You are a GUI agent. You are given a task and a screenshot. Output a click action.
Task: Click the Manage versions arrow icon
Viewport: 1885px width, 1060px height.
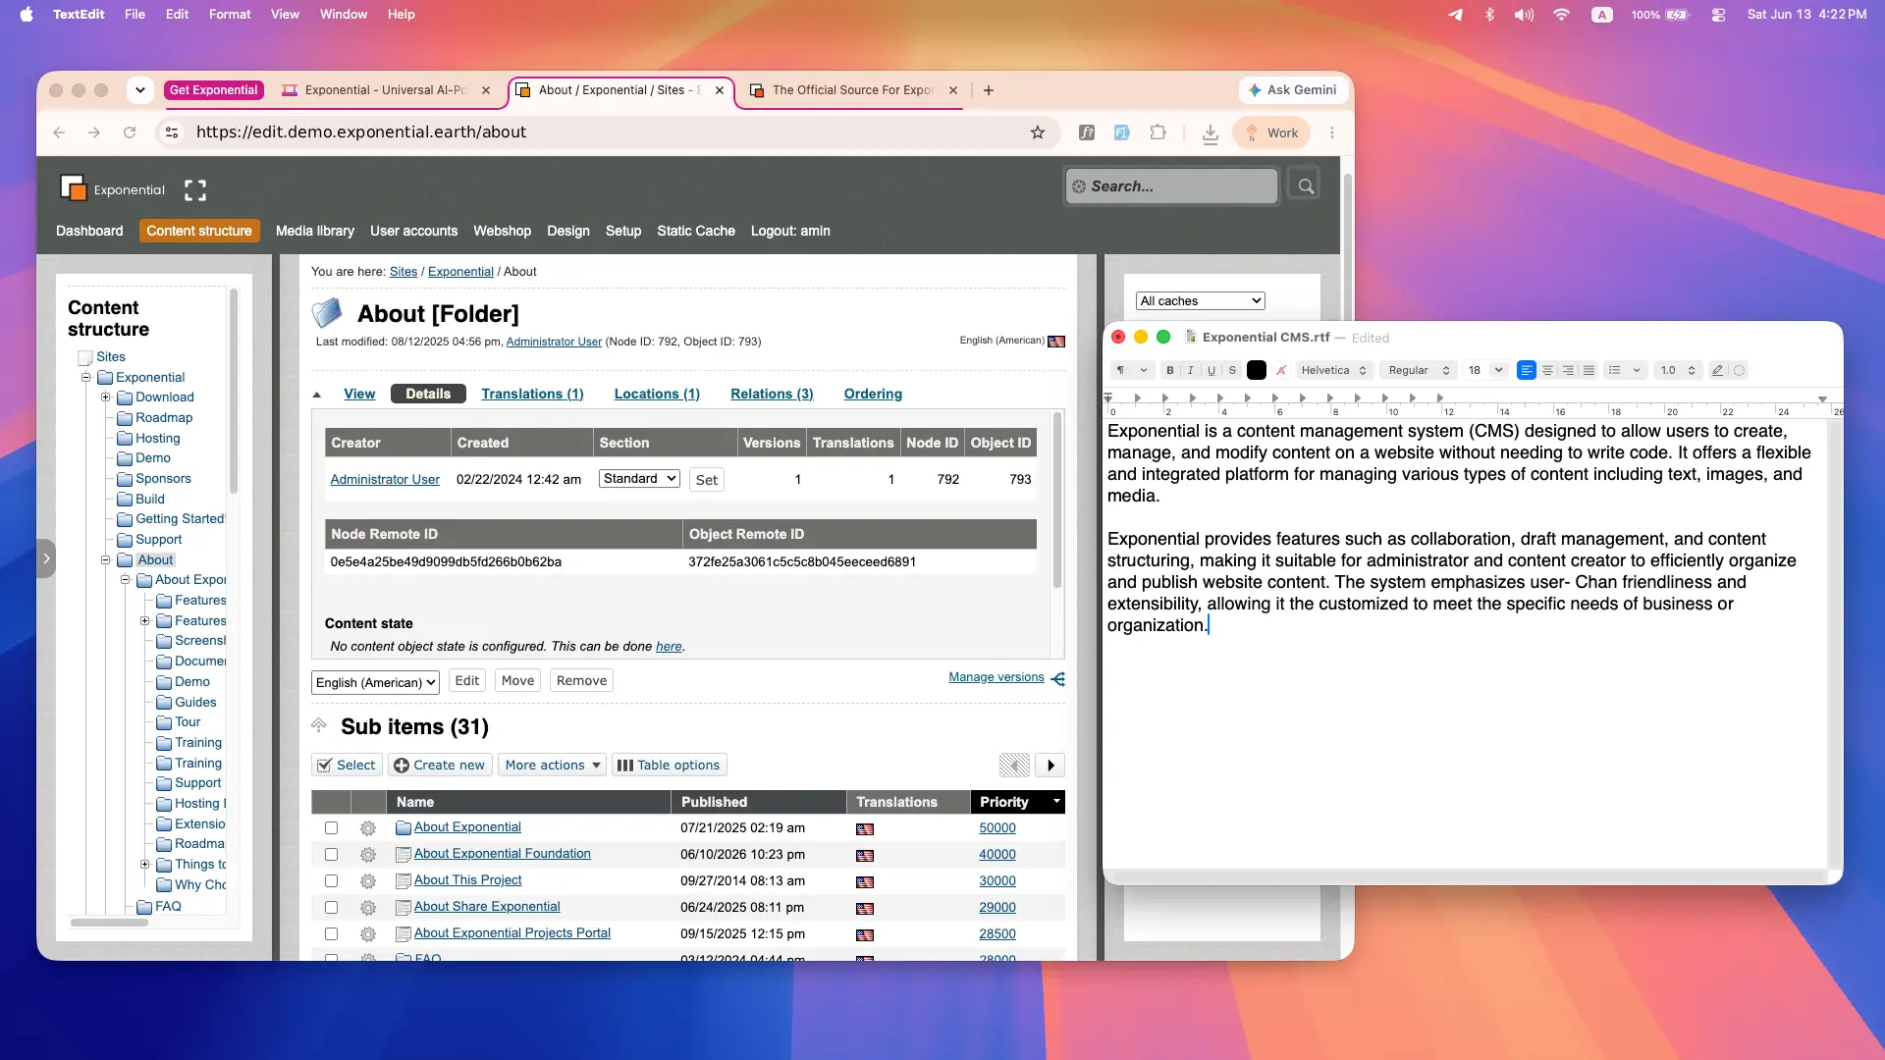point(1057,678)
